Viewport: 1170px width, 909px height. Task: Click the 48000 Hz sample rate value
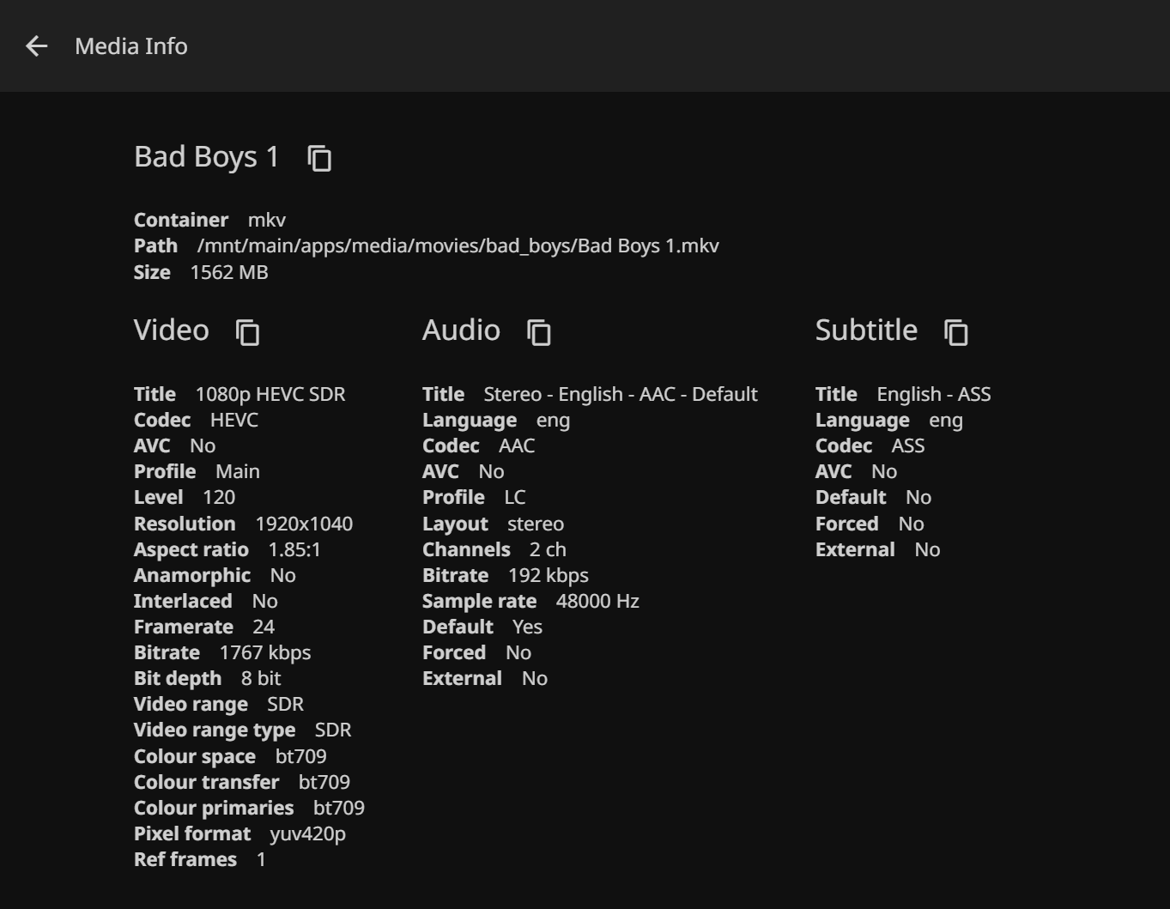tap(597, 601)
